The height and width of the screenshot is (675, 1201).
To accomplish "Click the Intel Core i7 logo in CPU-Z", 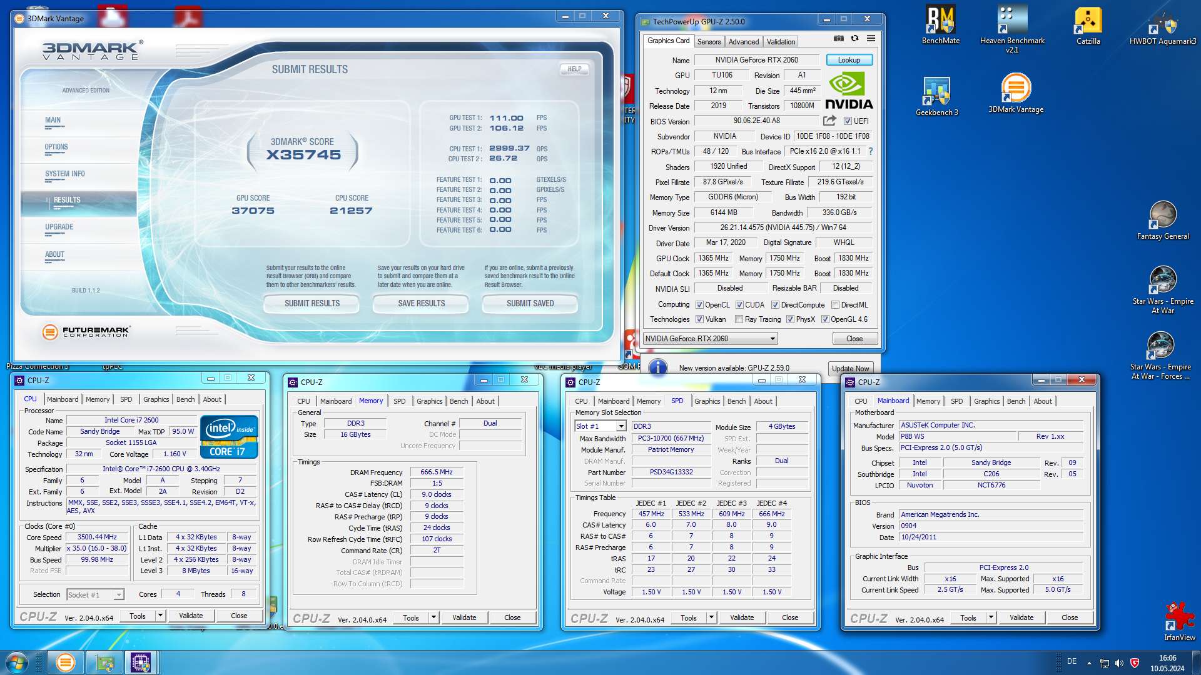I will click(229, 437).
